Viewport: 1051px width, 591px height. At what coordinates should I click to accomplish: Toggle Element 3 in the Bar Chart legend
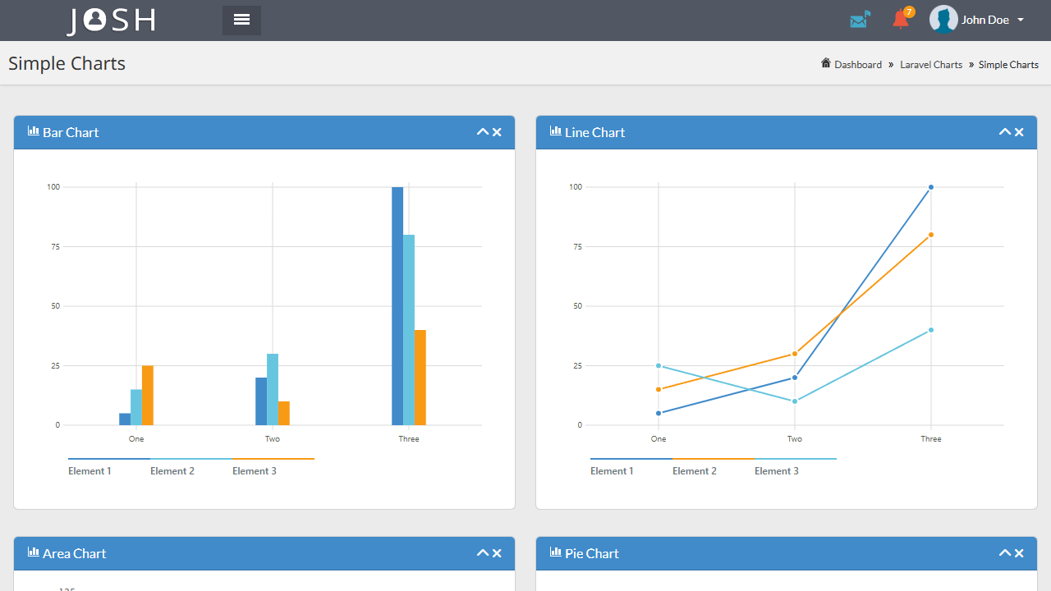255,471
